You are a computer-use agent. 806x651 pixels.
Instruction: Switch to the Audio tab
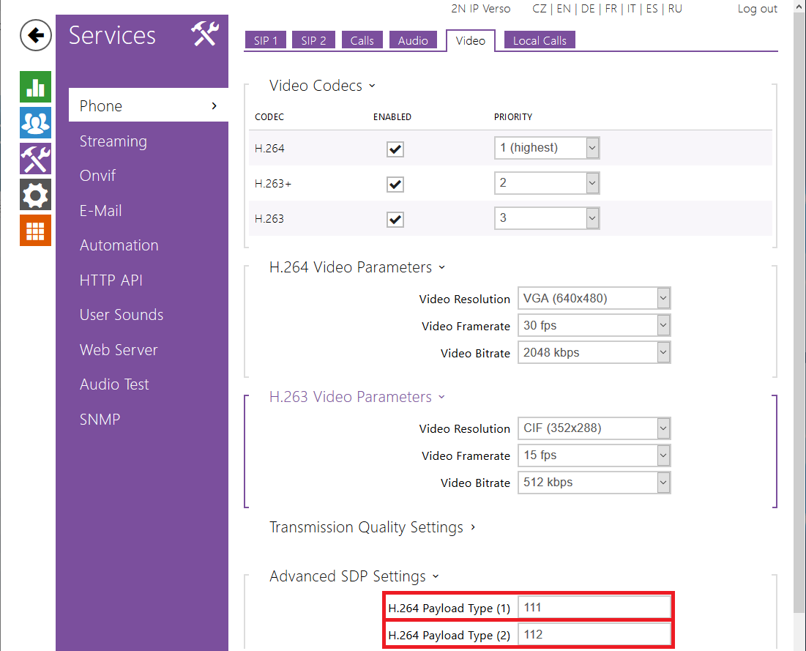pos(413,41)
